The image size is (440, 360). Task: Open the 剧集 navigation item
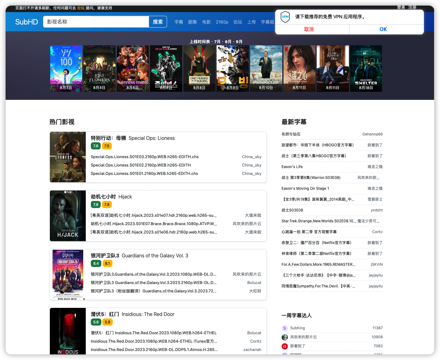click(193, 22)
